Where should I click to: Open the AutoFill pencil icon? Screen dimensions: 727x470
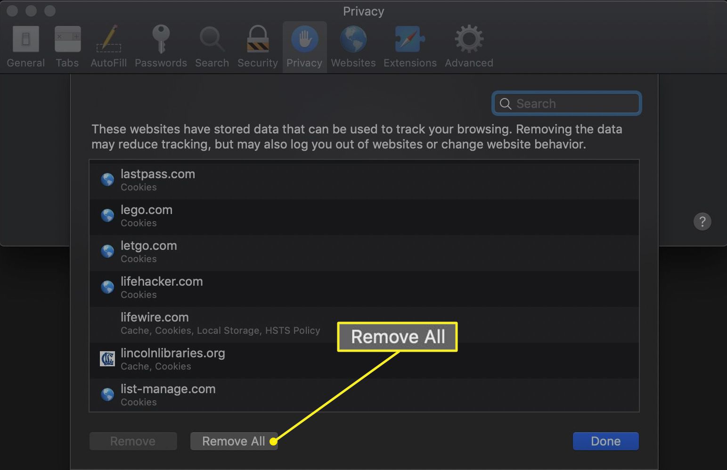click(x=109, y=39)
